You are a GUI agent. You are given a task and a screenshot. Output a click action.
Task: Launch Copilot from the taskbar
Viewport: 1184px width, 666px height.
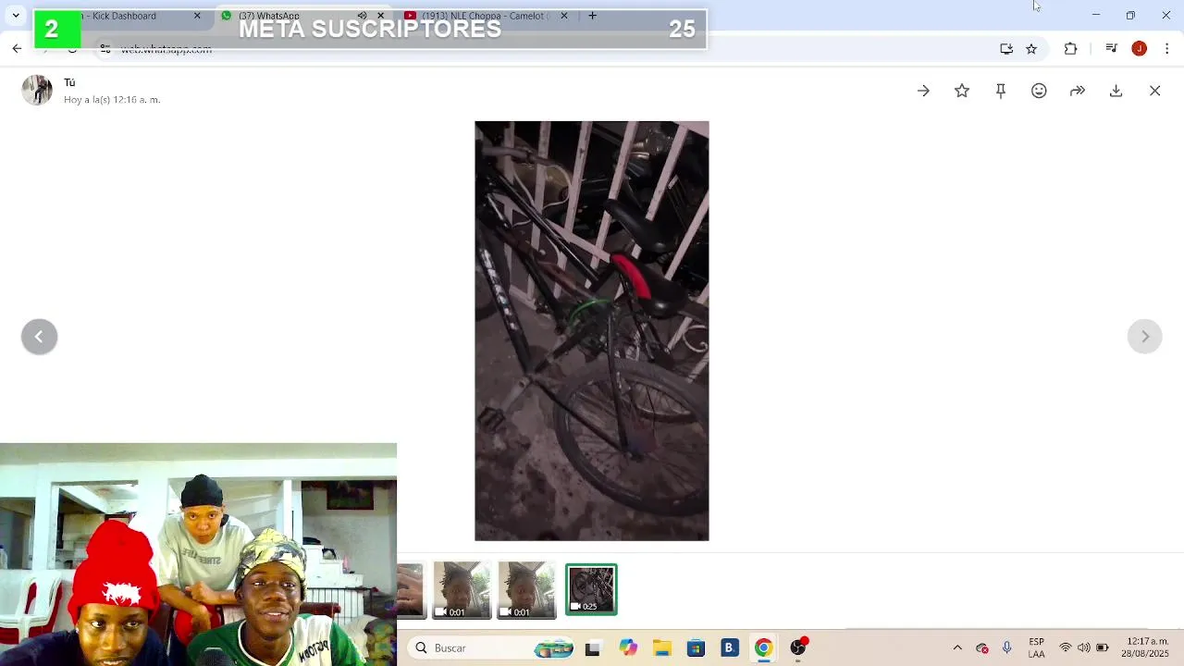point(628,648)
